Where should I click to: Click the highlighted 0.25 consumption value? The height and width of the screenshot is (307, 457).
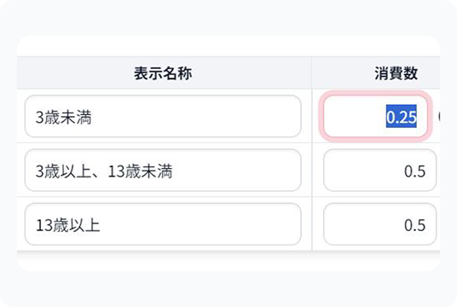pos(402,116)
